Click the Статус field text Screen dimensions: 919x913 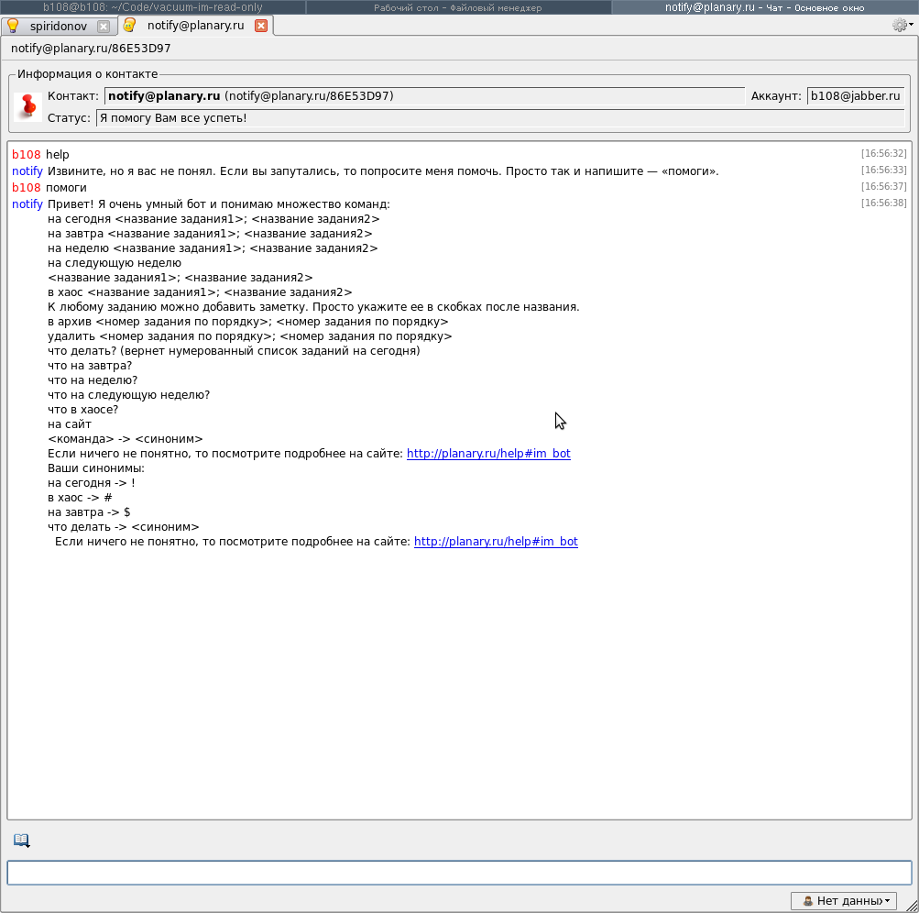tap(499, 118)
